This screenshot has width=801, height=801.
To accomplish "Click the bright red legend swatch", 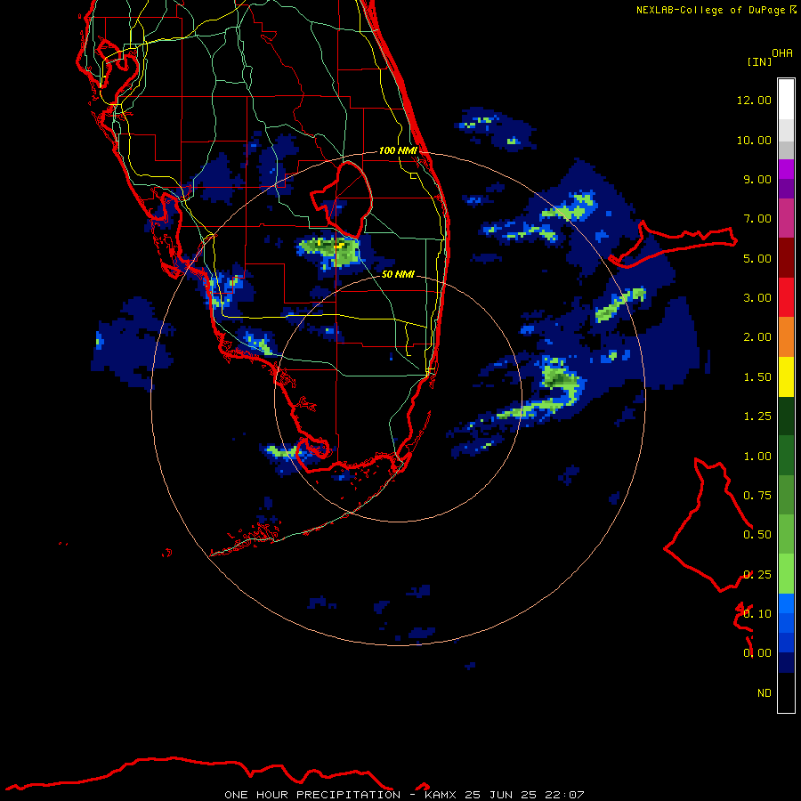I will tap(786, 297).
